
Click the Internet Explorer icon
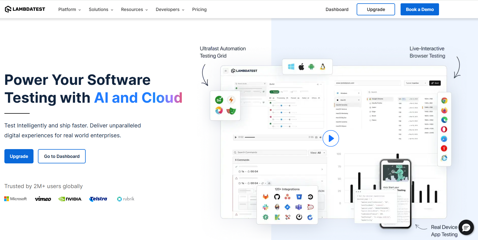[x=444, y=158]
